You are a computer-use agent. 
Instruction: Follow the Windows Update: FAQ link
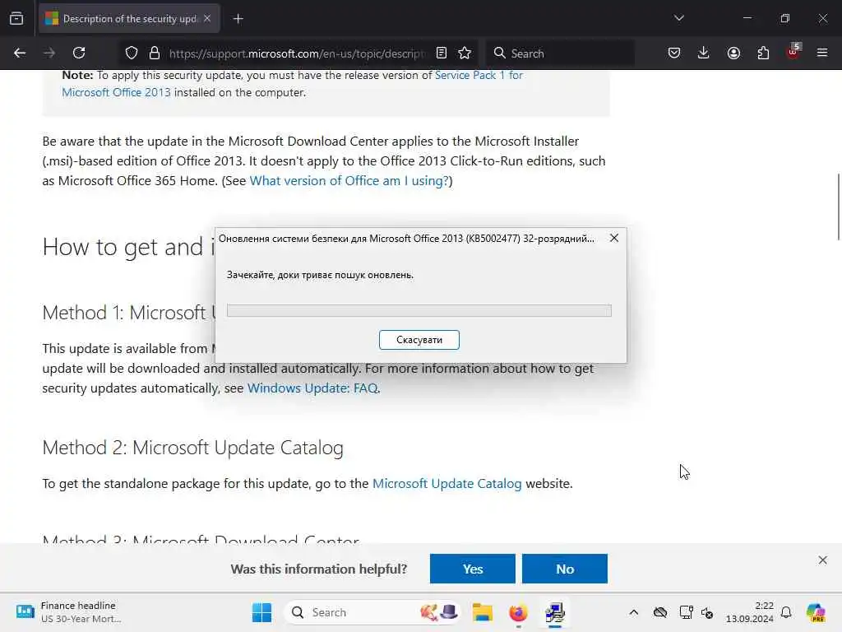(312, 388)
